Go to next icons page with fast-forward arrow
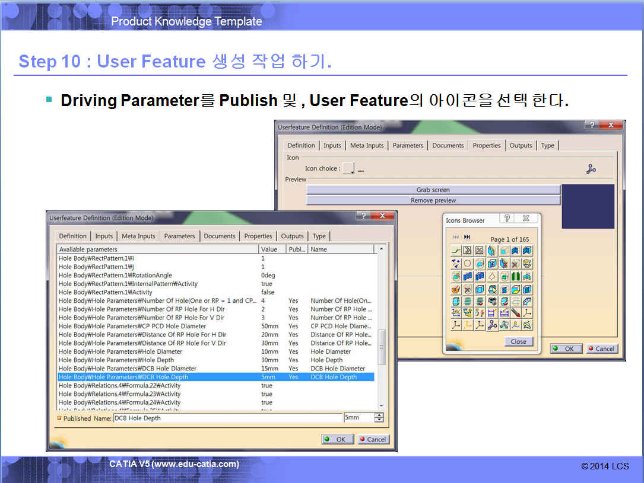 click(x=467, y=237)
